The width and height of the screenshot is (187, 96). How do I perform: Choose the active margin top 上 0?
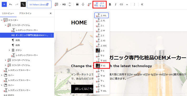coord(101,51)
